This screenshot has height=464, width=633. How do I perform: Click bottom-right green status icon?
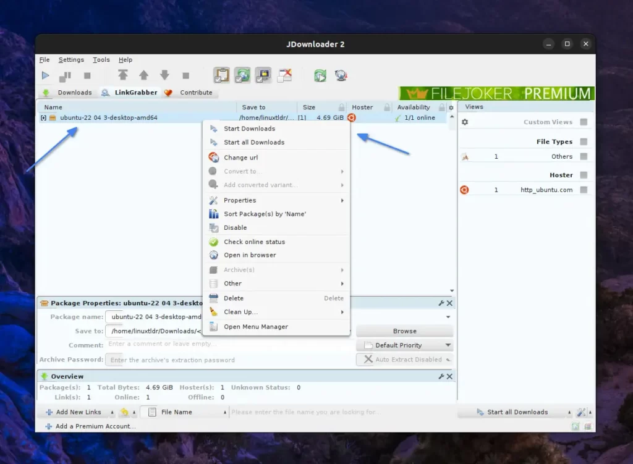point(576,426)
